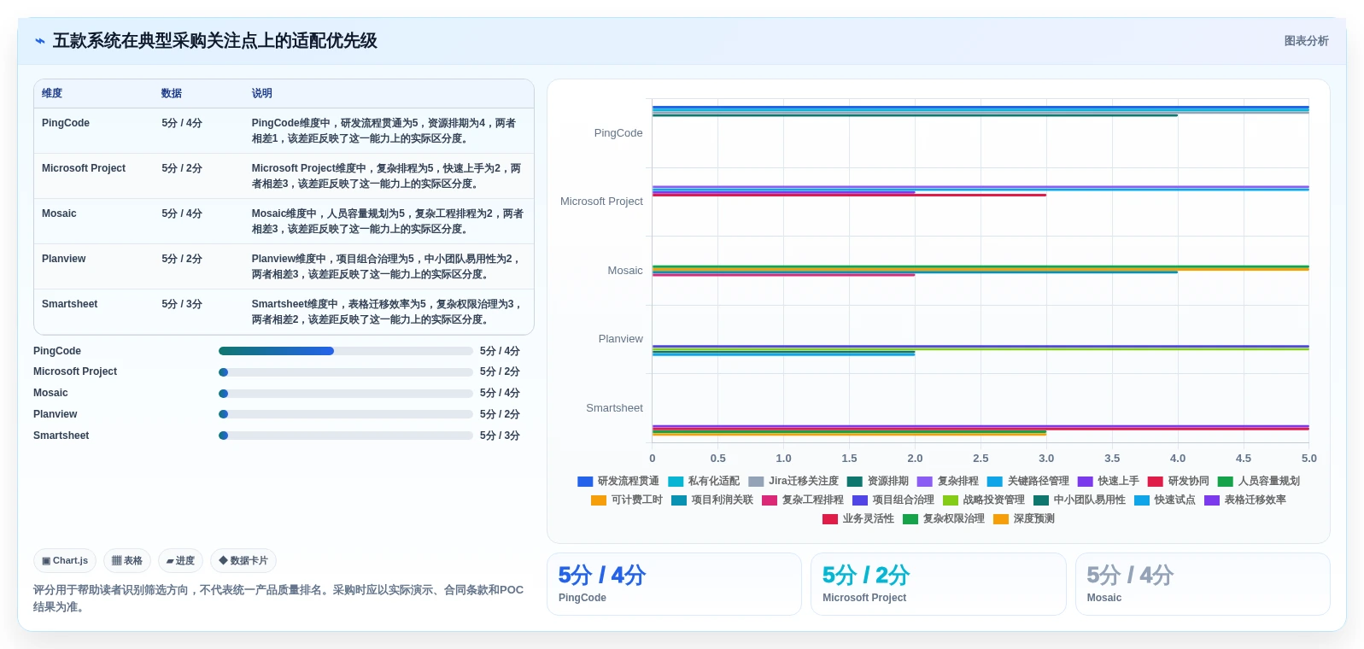Open the PingCode 5分 / 4分 data card
Screen dimensions: 1364x649
click(674, 584)
